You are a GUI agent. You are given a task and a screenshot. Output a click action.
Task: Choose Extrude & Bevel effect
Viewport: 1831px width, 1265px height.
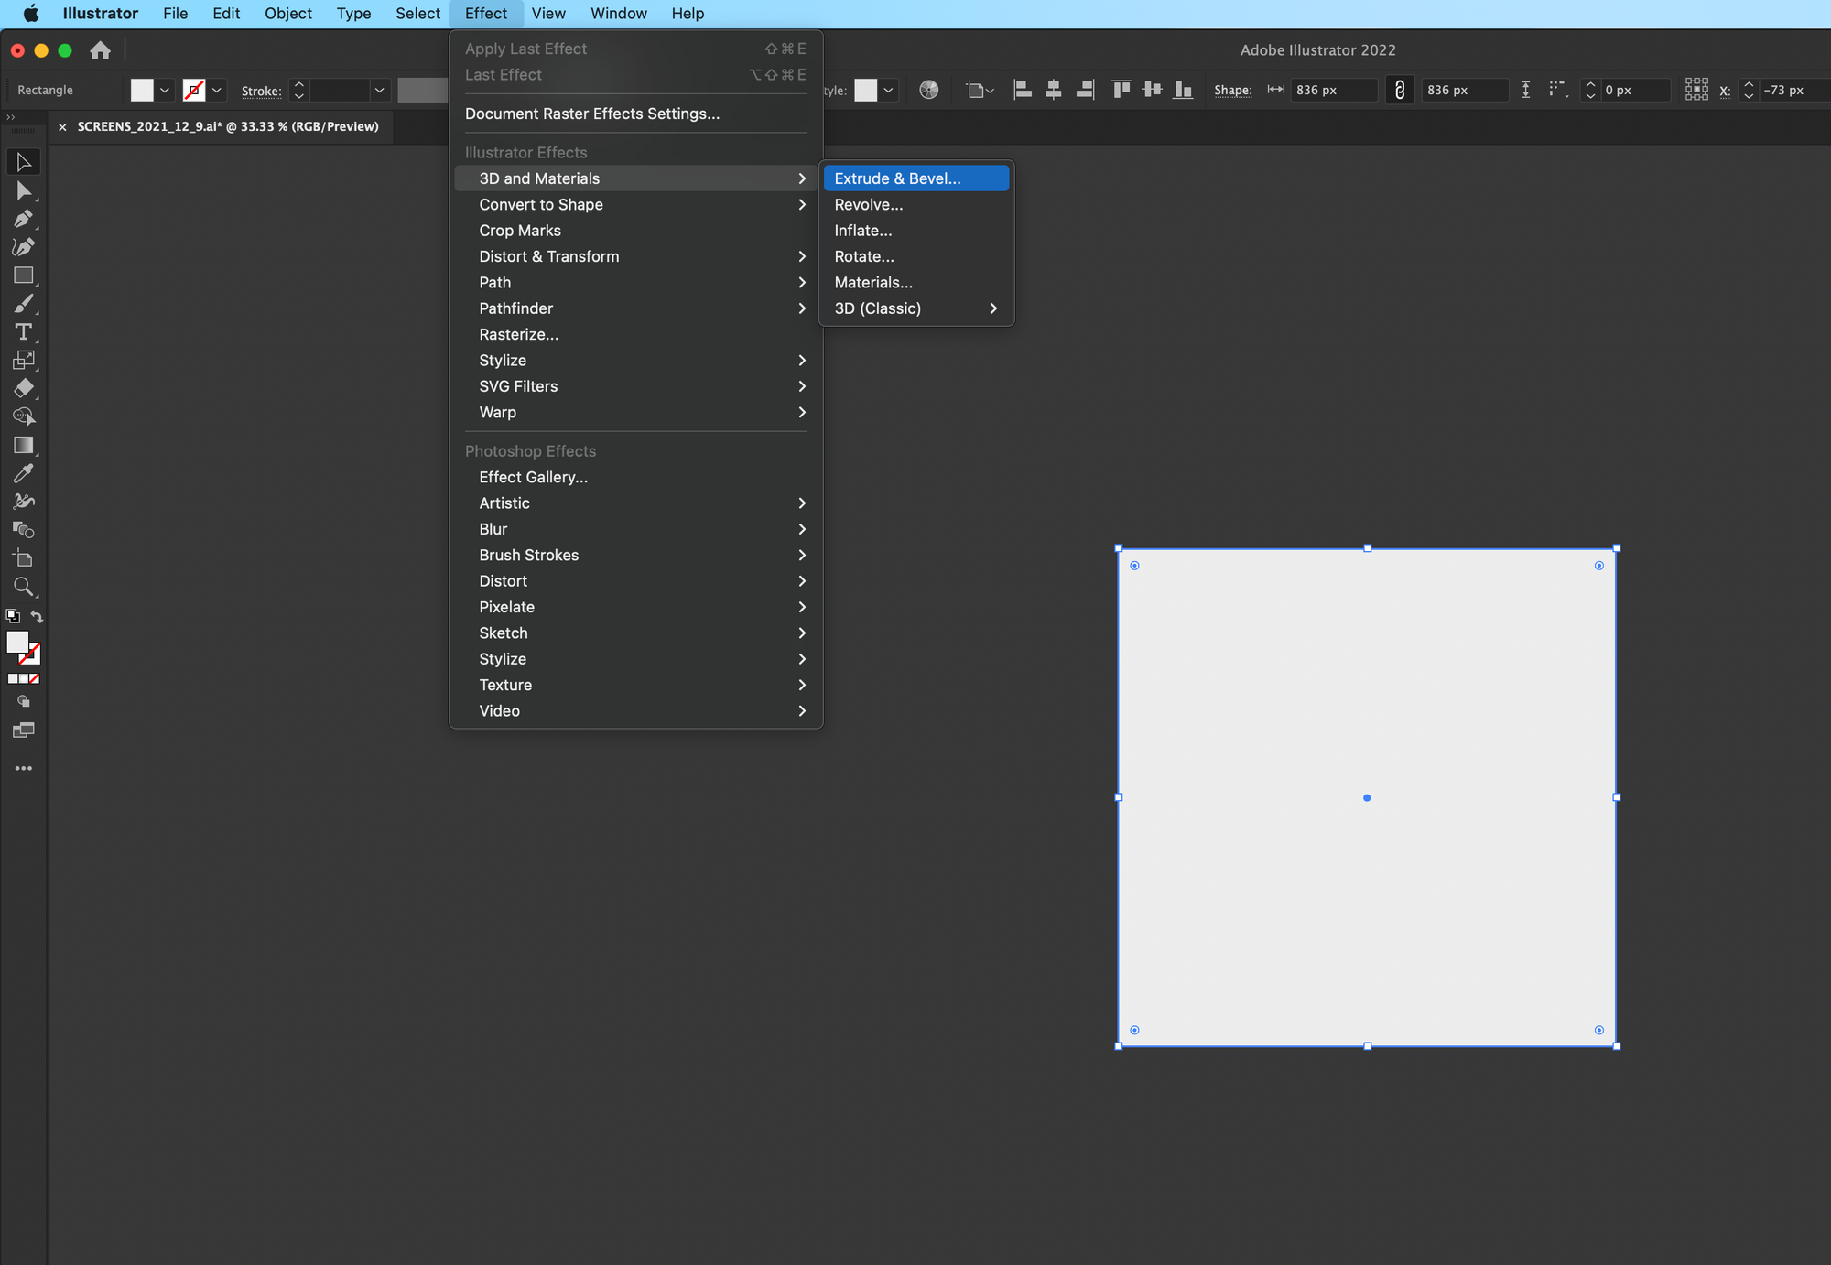(916, 178)
